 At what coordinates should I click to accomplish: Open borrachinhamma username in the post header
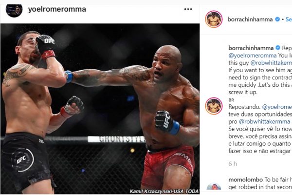[250, 19]
